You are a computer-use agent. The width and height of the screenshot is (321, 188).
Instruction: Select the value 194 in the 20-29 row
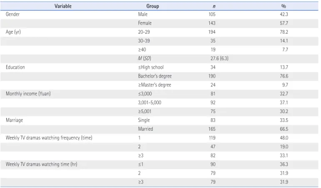212,32
